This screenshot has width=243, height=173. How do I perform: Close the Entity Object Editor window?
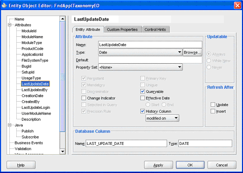[238, 5]
